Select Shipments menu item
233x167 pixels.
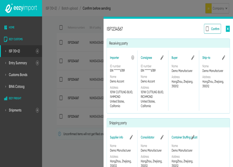click(15, 110)
